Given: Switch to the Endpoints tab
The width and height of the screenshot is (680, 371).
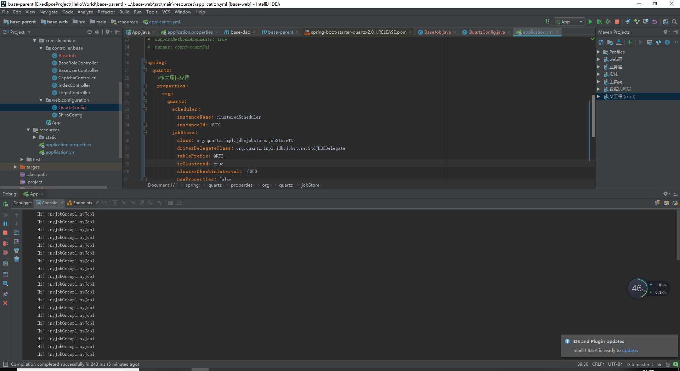Looking at the screenshot, I should tap(83, 203).
